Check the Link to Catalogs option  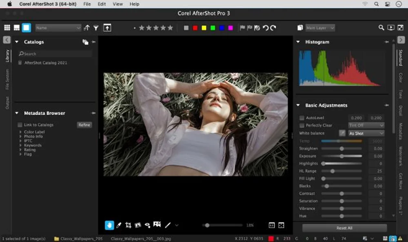[x=20, y=125]
